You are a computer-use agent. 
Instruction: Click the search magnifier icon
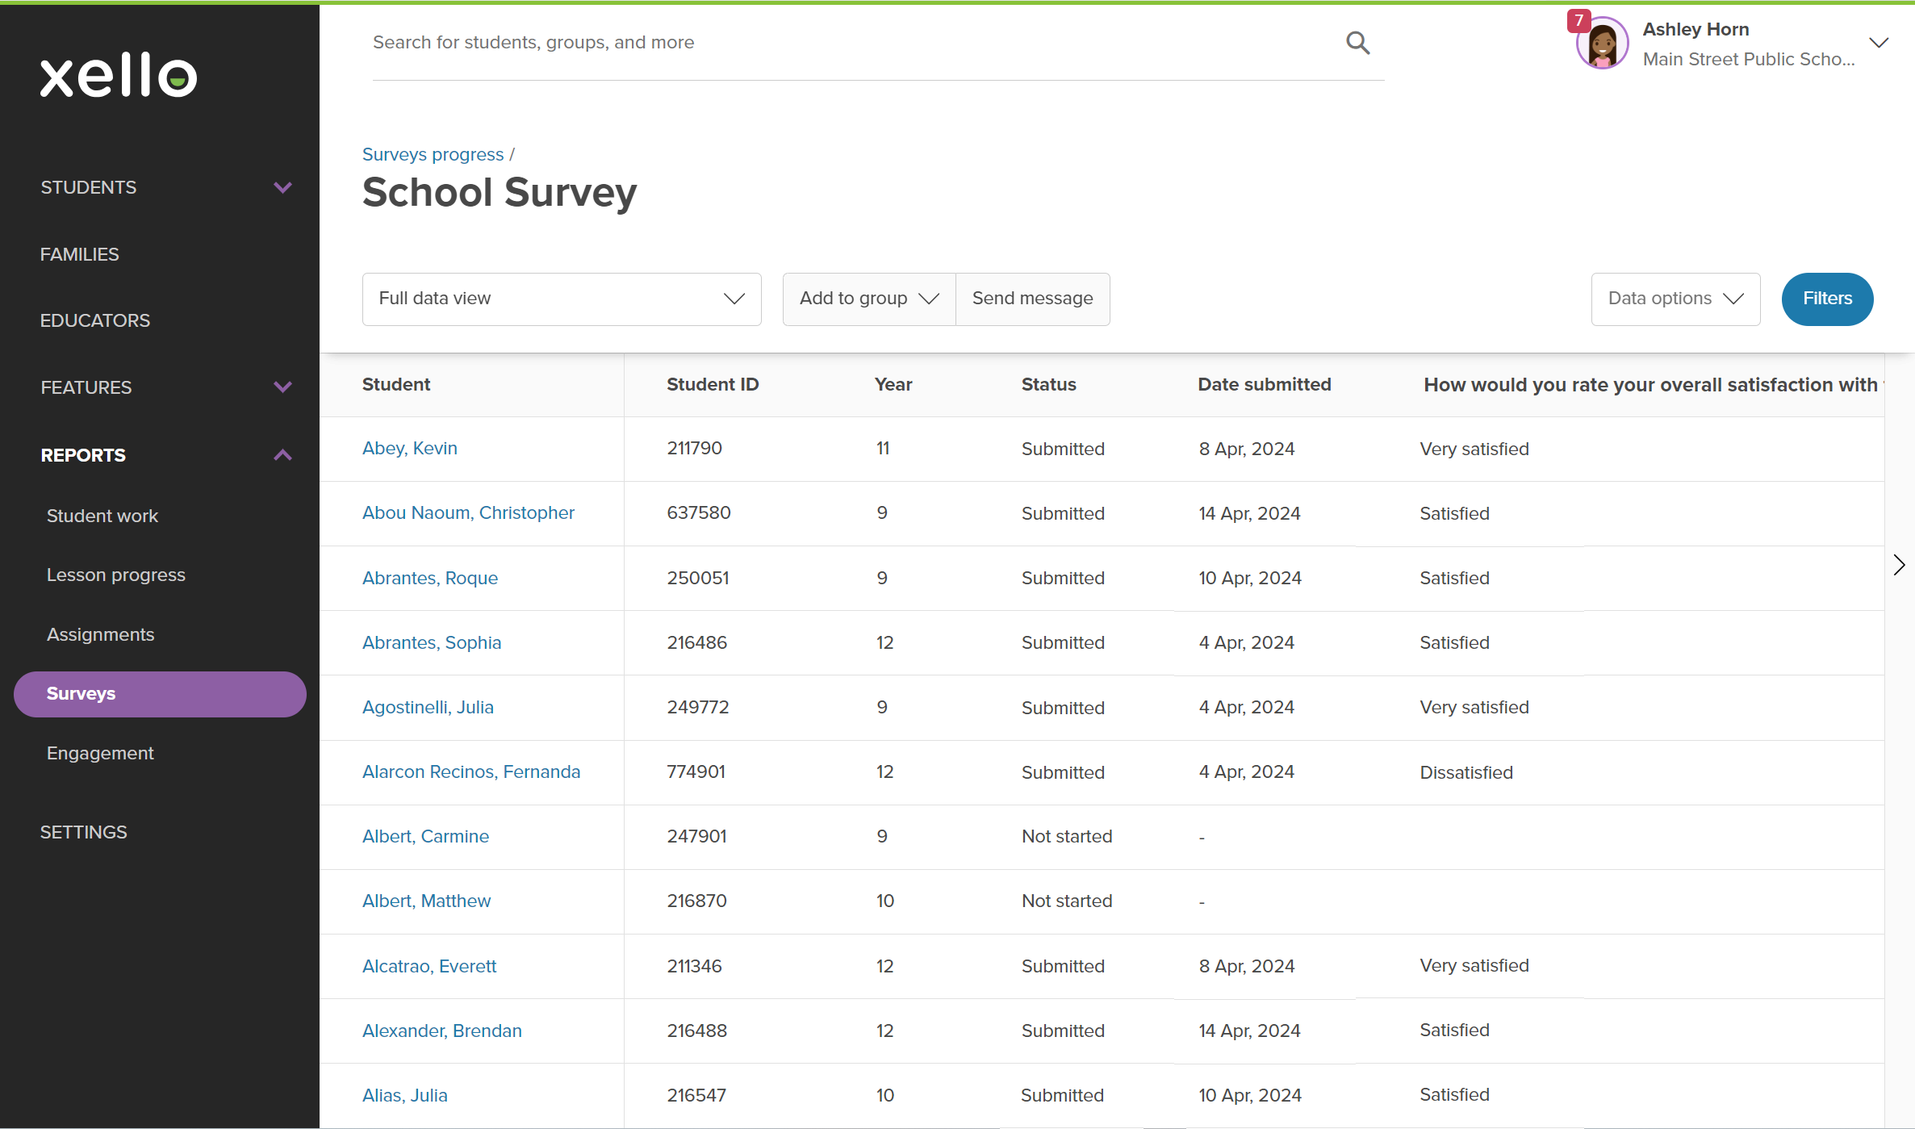(x=1357, y=43)
